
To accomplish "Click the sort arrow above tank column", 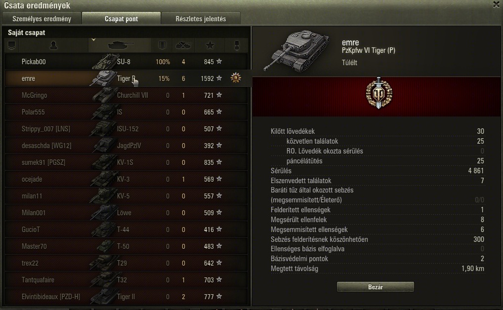I will [x=93, y=40].
